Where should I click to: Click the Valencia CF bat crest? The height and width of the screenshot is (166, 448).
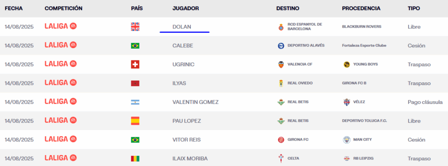[281, 64]
